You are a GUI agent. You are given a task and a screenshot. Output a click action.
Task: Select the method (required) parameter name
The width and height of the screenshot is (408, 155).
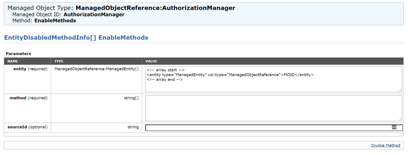pyautogui.click(x=29, y=98)
